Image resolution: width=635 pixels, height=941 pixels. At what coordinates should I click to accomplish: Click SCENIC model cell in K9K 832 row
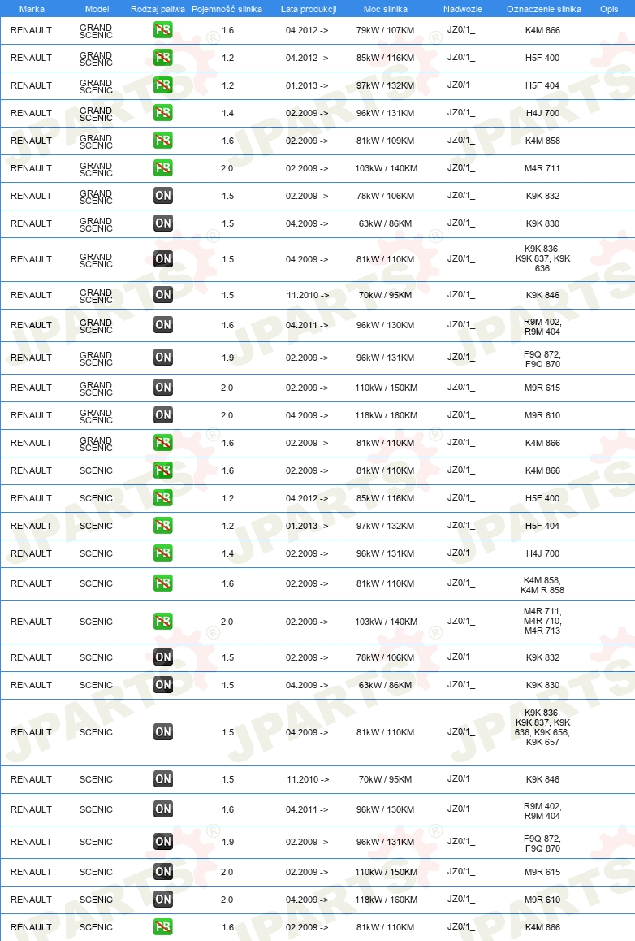point(96,657)
